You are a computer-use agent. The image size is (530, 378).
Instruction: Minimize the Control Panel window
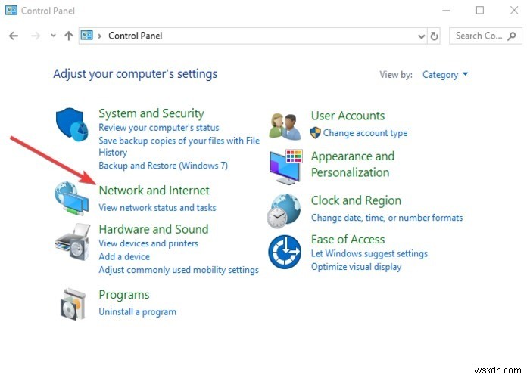pos(446,11)
